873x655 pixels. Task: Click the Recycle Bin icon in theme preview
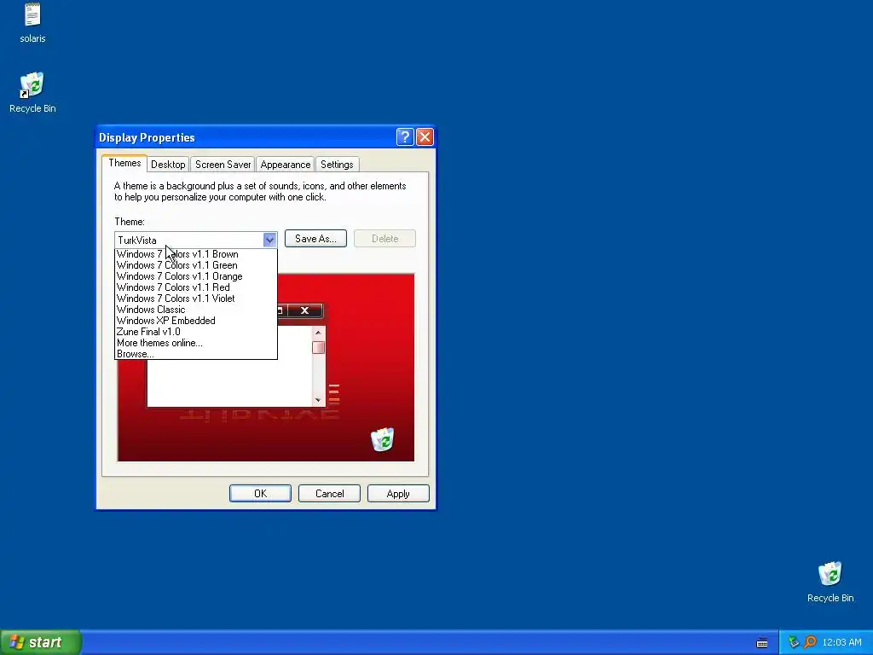click(x=383, y=439)
